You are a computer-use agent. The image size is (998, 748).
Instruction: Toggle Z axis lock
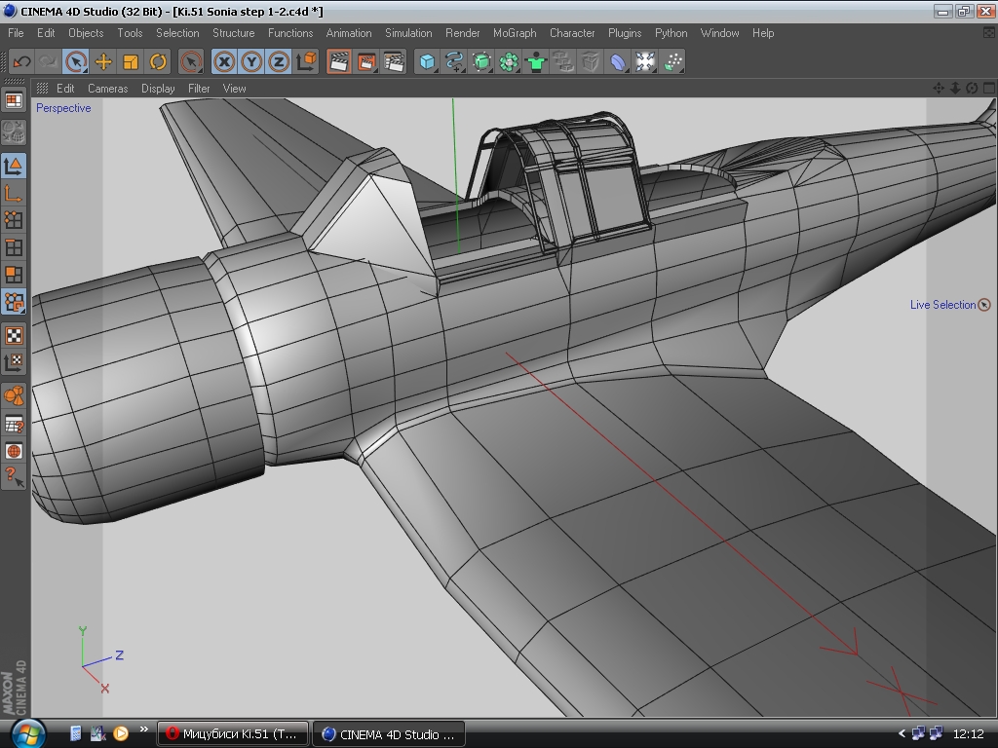click(x=279, y=61)
